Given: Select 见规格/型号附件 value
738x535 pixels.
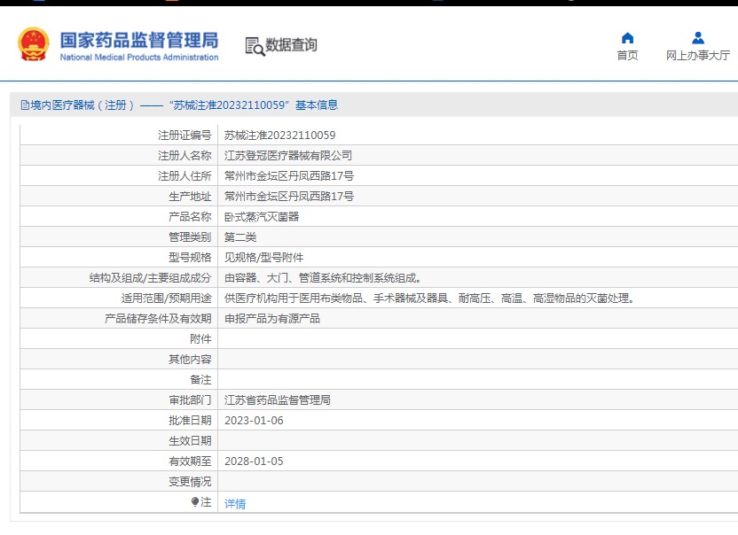Looking at the screenshot, I should click(x=264, y=257).
